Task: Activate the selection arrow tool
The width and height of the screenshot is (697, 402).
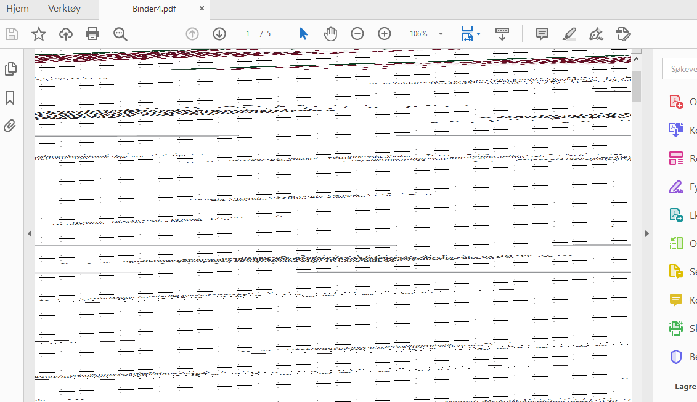Action: point(303,34)
